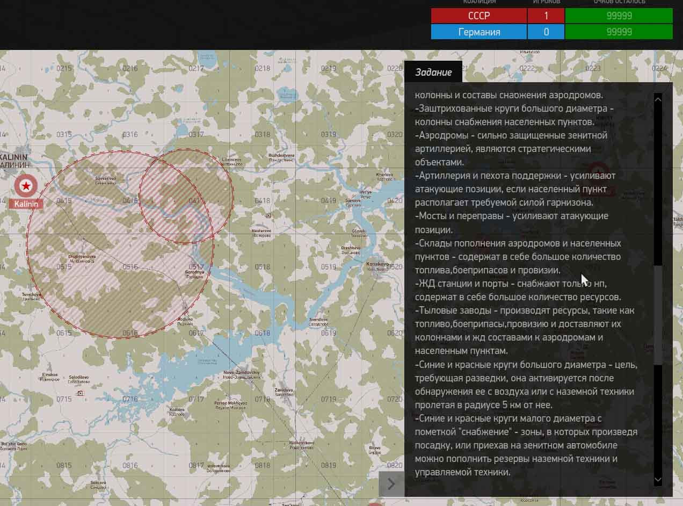Click the red Kalinin name label
Screen dimensions: 683x506
tap(26, 204)
